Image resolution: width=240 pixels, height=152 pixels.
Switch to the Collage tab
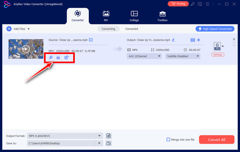click(134, 16)
